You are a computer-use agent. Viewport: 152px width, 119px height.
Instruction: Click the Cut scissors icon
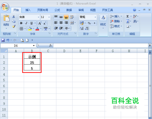[x=14, y=16]
